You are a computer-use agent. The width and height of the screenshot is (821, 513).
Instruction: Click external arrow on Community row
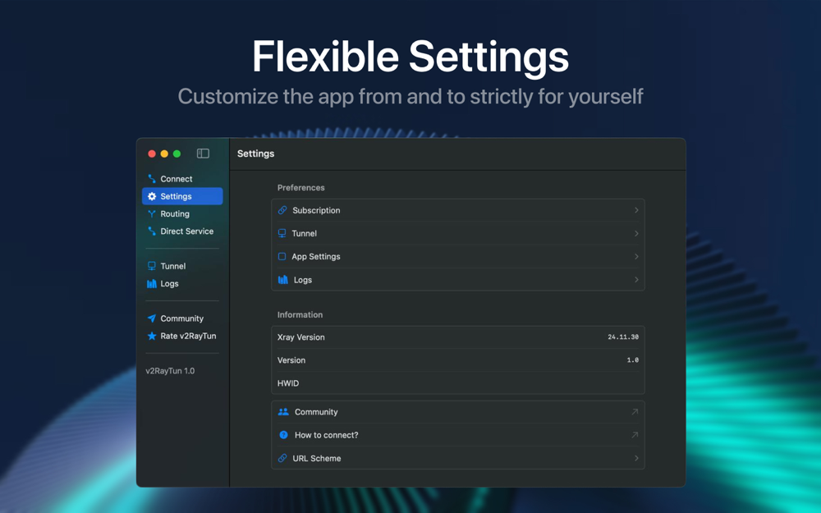(x=635, y=412)
